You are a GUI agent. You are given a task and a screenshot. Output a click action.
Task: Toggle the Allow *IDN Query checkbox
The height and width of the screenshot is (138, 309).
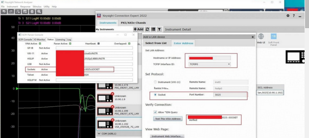point(155,112)
